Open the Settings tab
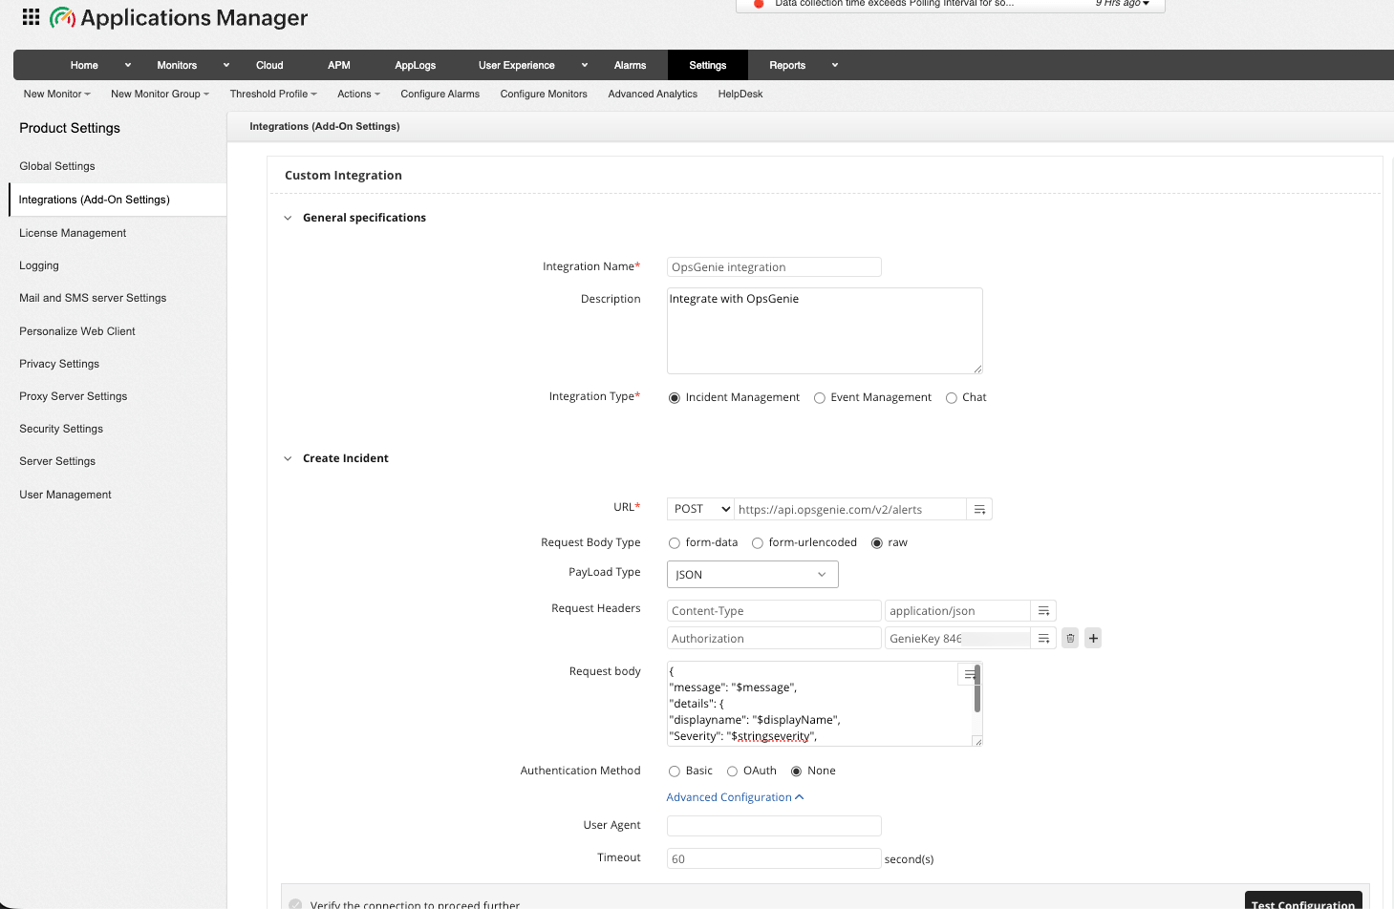The height and width of the screenshot is (909, 1394). tap(708, 65)
